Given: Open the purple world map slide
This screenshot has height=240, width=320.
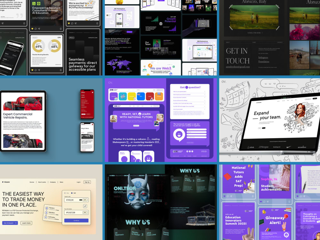Looking at the screenshot, I should pyautogui.click(x=122, y=64).
